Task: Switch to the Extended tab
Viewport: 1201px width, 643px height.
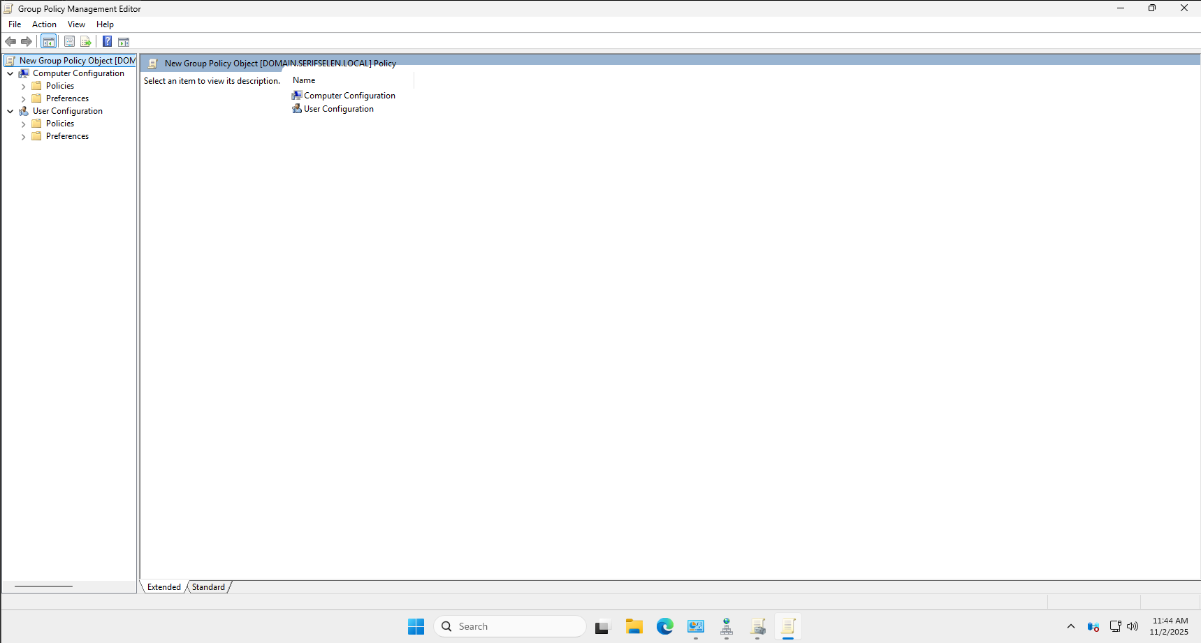Action: pos(164,587)
